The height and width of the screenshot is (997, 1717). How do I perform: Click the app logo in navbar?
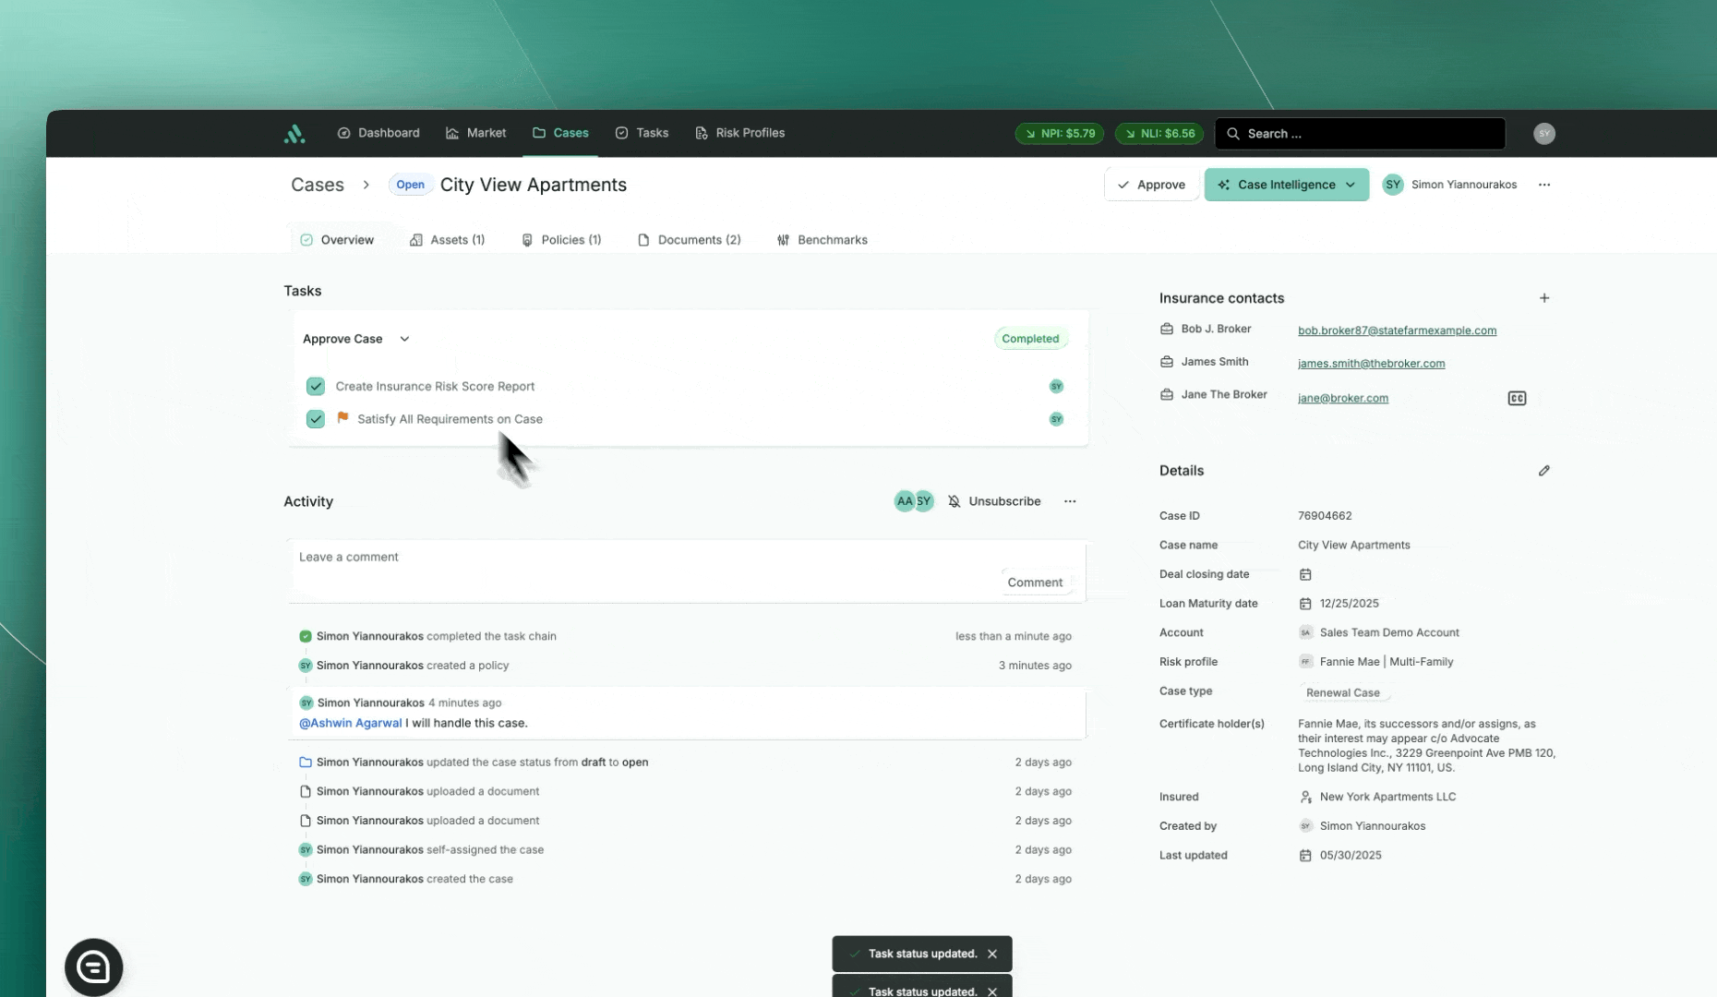[x=294, y=134]
